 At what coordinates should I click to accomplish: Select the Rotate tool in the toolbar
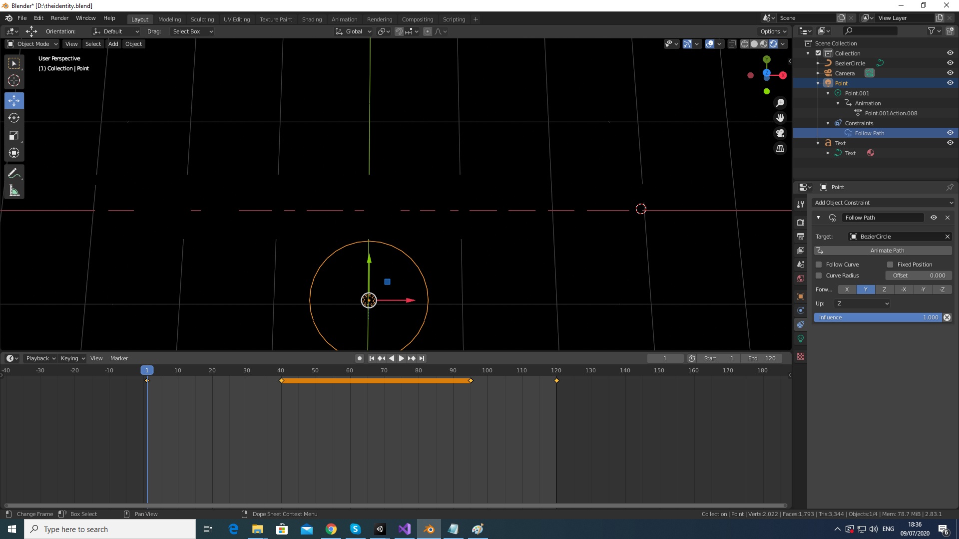click(x=13, y=118)
